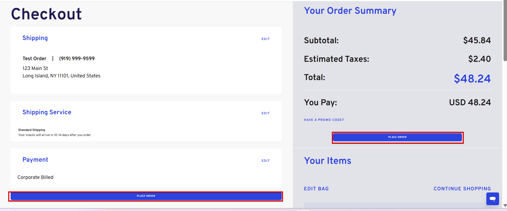Click the Your Items heading
Screen dimensions: 507x211
328,161
